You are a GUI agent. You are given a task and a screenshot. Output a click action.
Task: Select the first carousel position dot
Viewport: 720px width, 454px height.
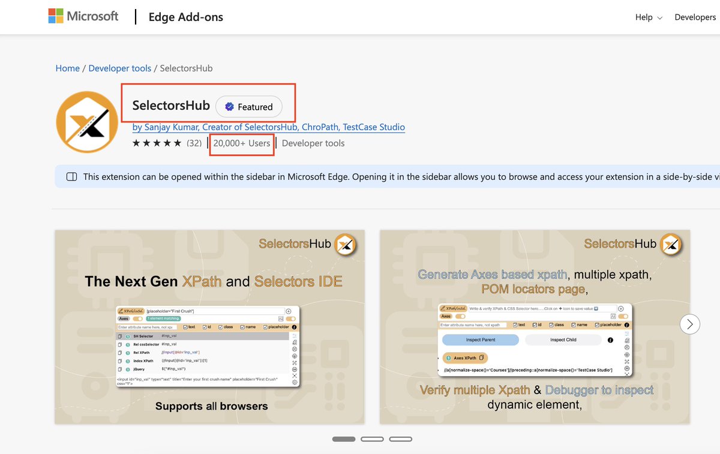tap(343, 438)
